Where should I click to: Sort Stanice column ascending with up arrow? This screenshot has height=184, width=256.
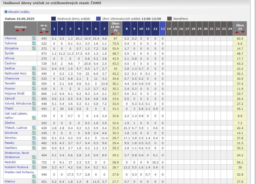coord(17,30)
